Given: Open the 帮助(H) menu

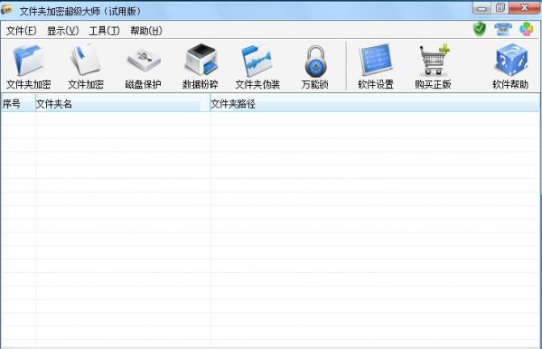Looking at the screenshot, I should tap(146, 31).
